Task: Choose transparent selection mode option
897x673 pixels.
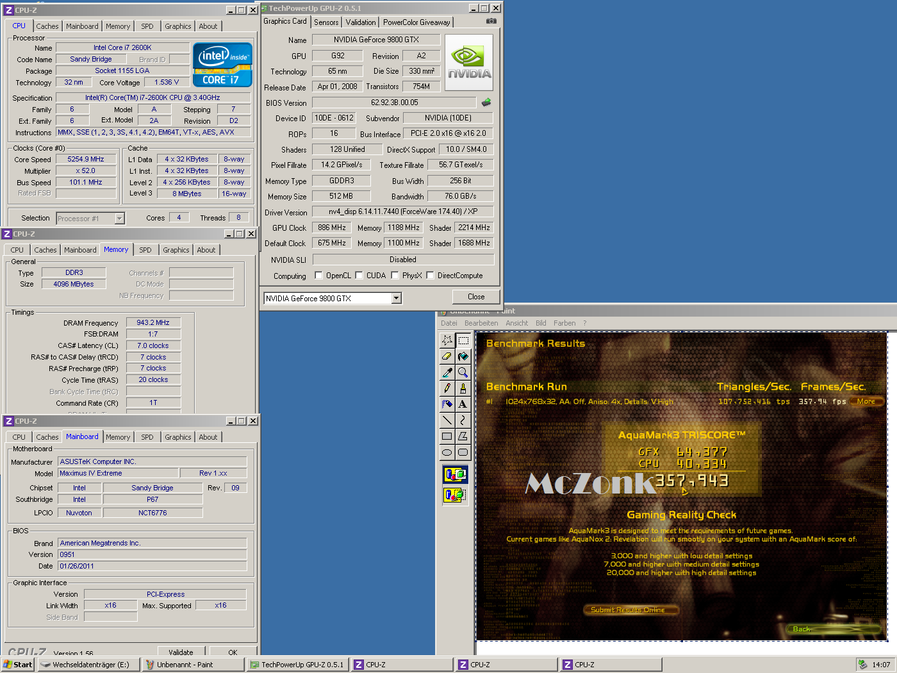Action: [x=455, y=495]
